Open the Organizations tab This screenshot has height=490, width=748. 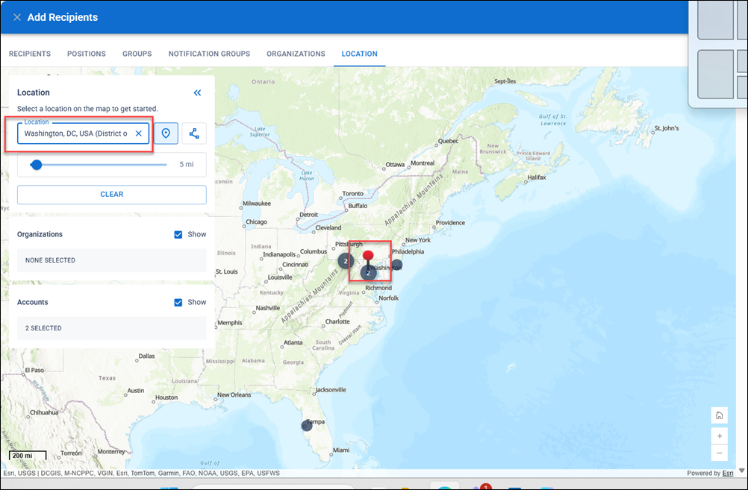click(296, 54)
